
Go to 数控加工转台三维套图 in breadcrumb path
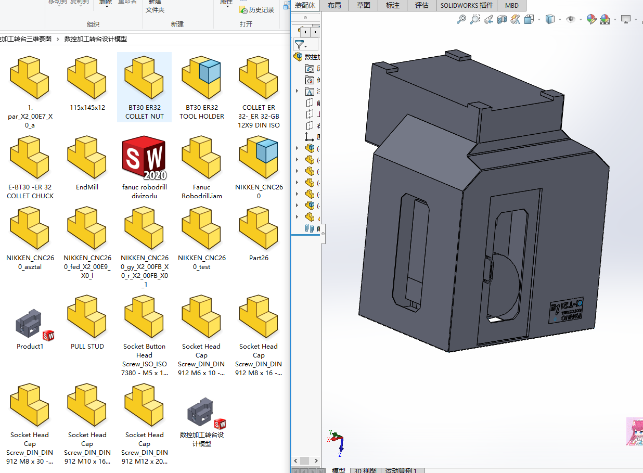pyautogui.click(x=26, y=39)
